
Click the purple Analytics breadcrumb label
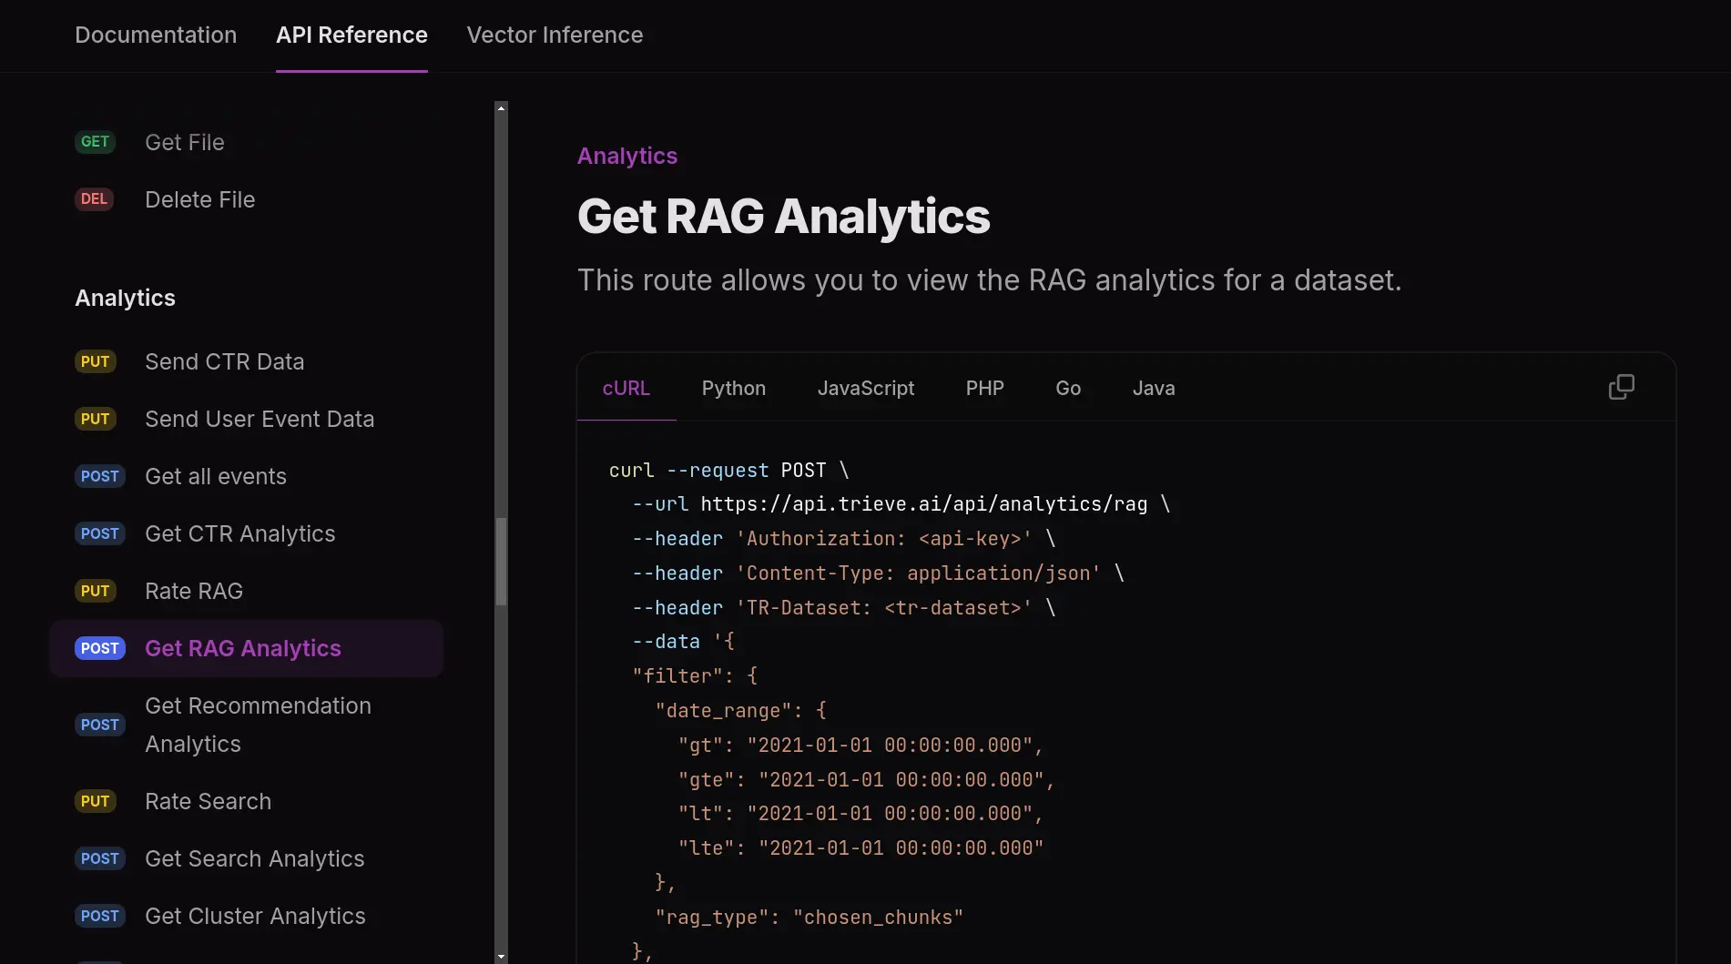coord(627,156)
